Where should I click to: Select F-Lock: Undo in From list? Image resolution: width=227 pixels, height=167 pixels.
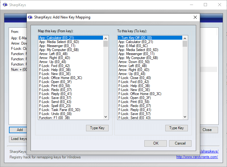(71, 114)
